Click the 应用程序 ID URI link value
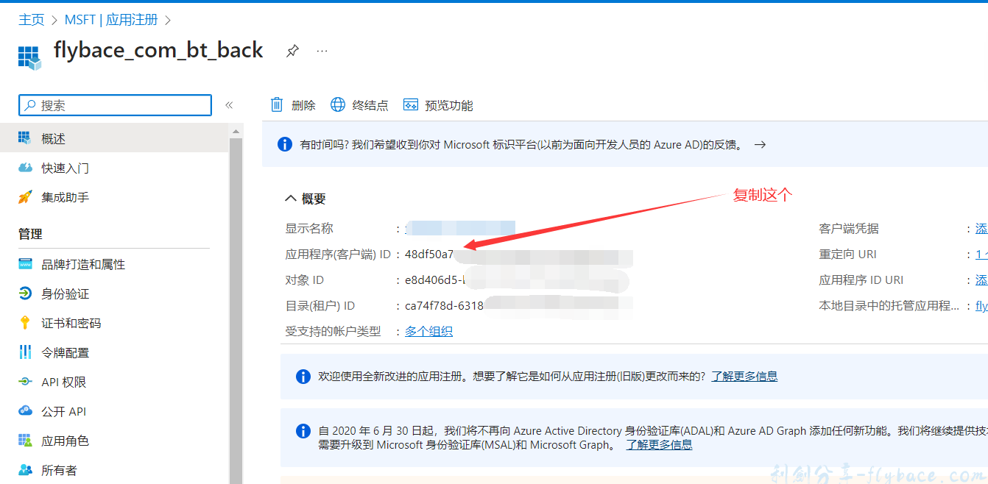Screen dimensions: 988x484 981,280
